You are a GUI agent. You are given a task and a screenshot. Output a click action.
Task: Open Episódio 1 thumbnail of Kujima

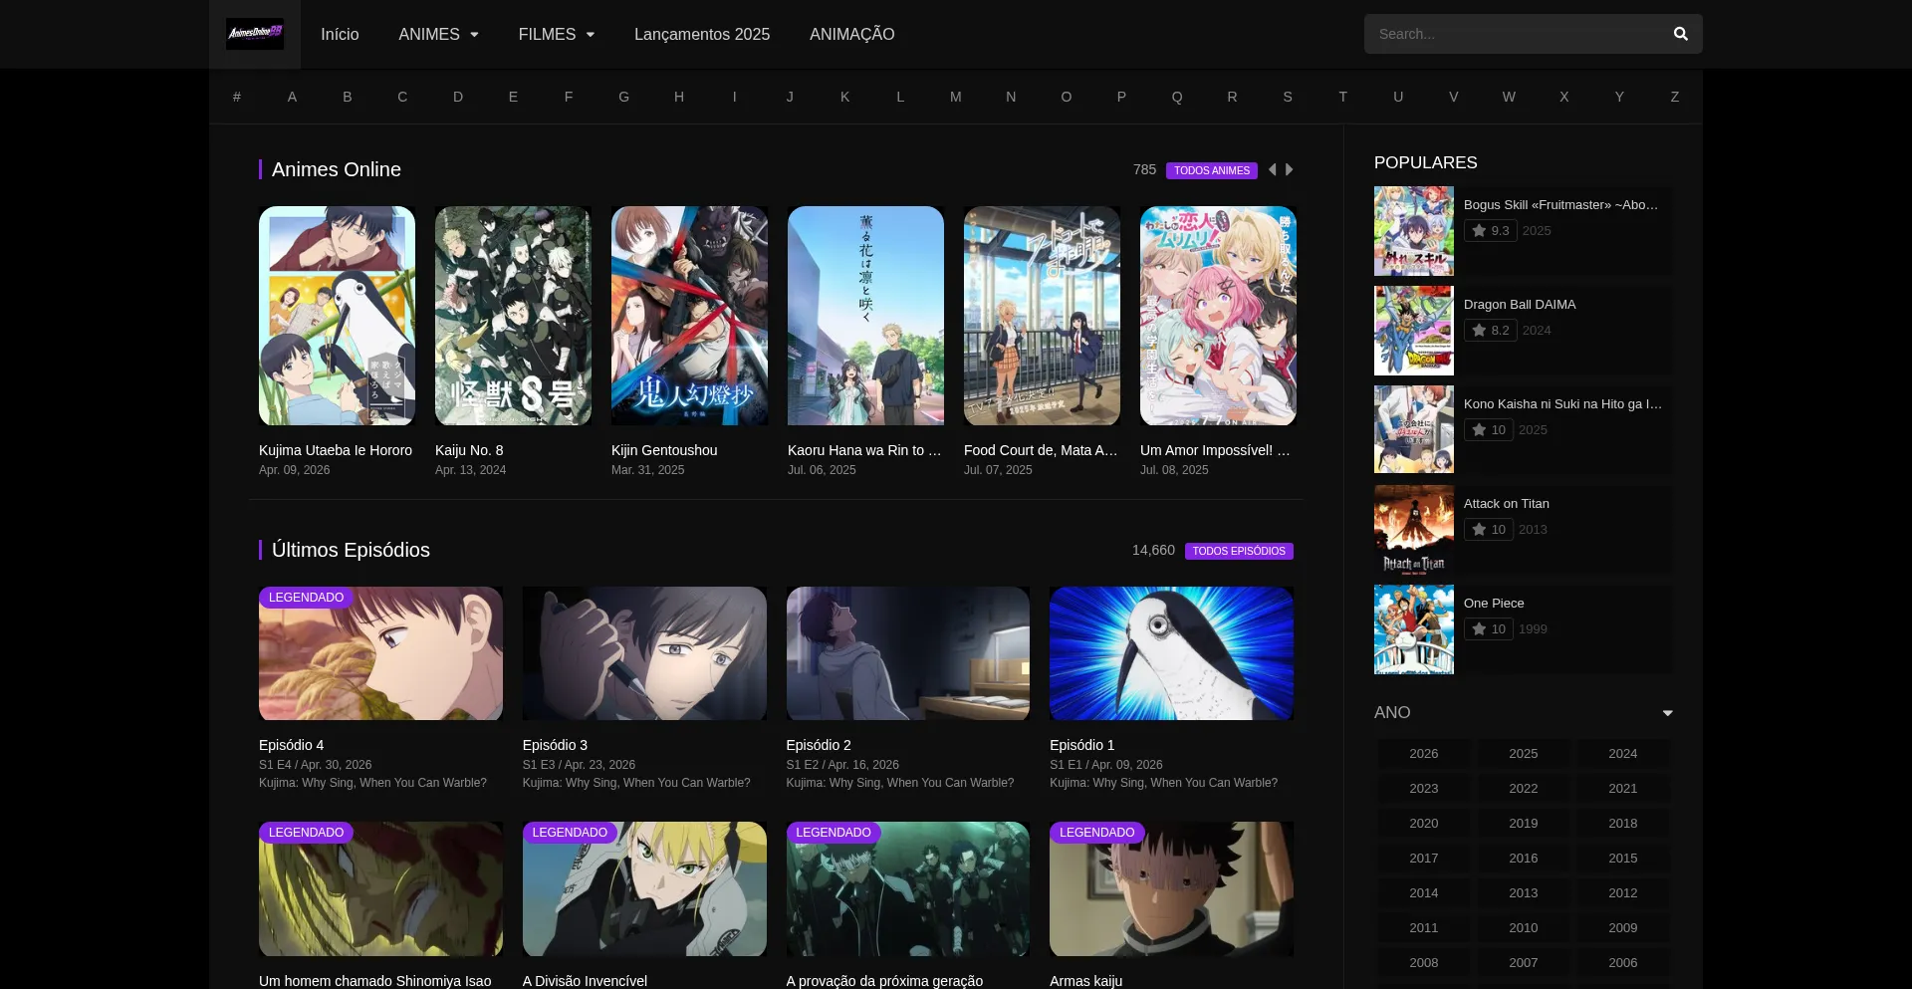[x=1171, y=653]
